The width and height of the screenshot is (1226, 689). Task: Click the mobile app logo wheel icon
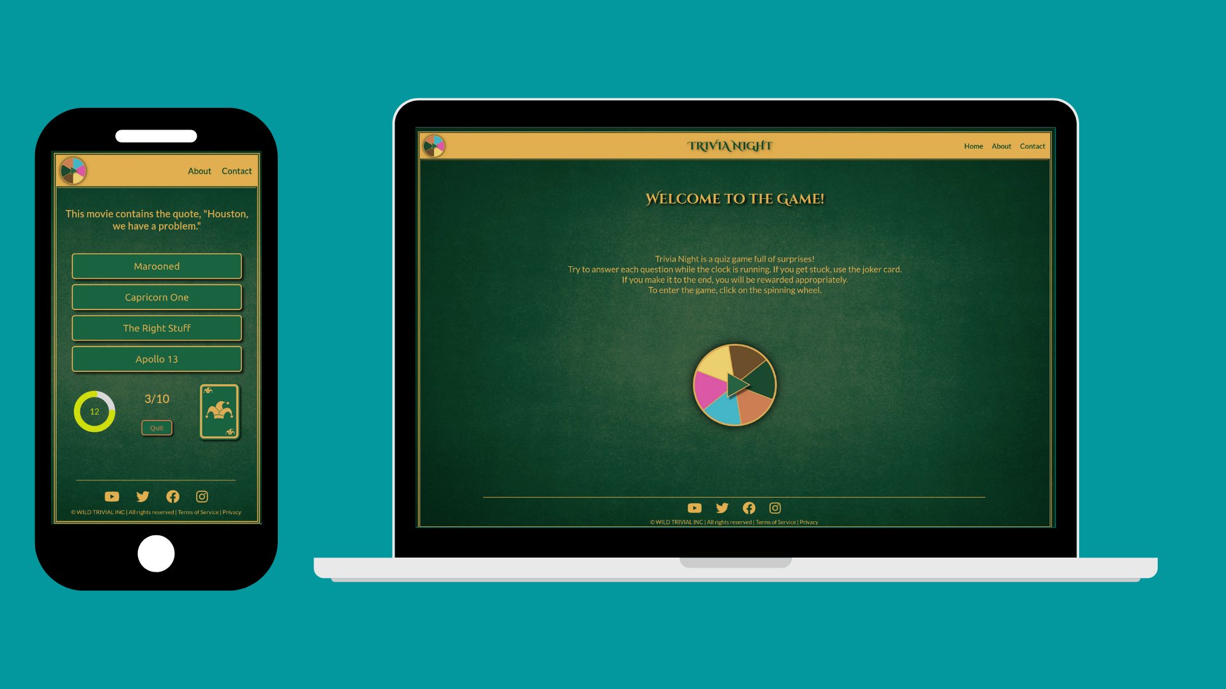tap(74, 171)
